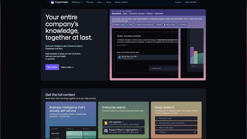Image resolution: width=247 pixels, height=139 pixels.
Task: Expand the Sources chevron under team priorities
Action: coord(127,45)
